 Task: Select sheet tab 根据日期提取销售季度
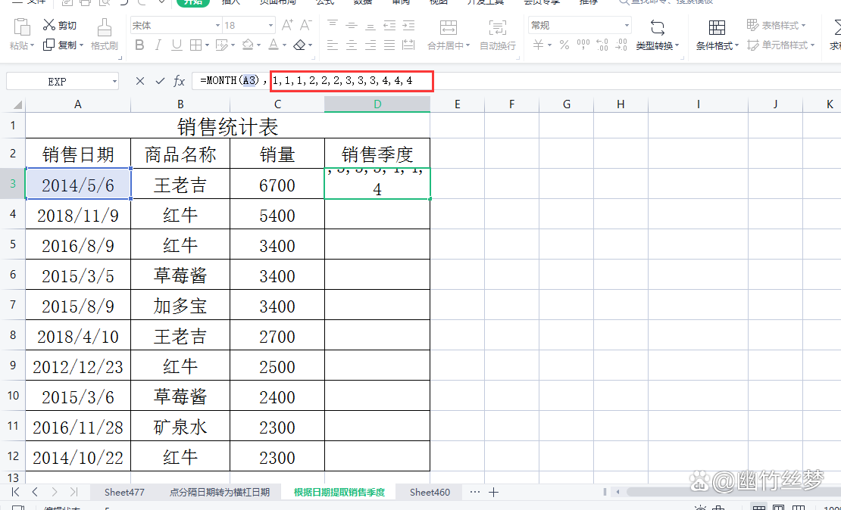pyautogui.click(x=339, y=492)
